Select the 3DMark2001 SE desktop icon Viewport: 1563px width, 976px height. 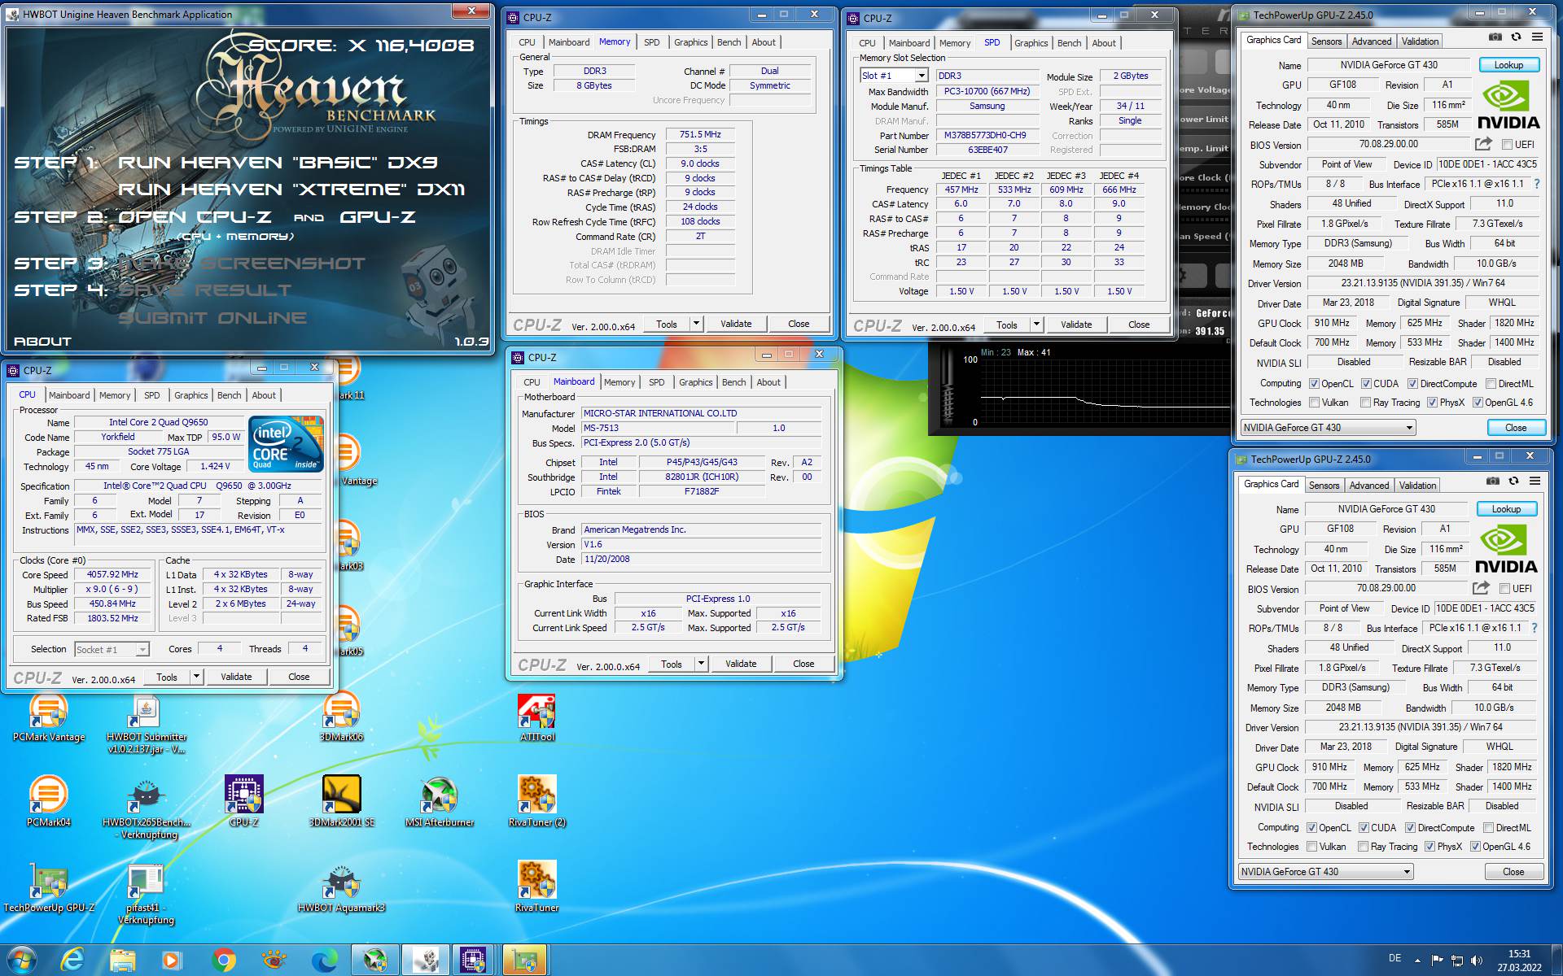(x=342, y=802)
